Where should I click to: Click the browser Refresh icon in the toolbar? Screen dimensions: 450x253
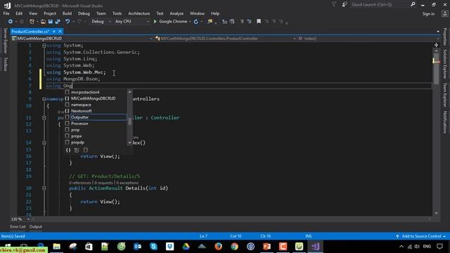click(196, 22)
